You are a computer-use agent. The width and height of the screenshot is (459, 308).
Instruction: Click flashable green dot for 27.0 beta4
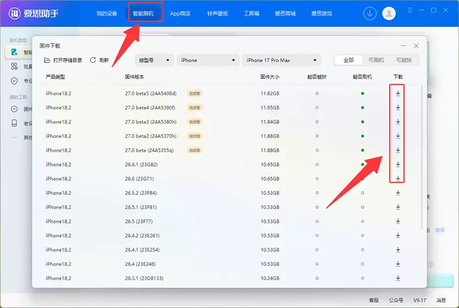tap(363, 107)
